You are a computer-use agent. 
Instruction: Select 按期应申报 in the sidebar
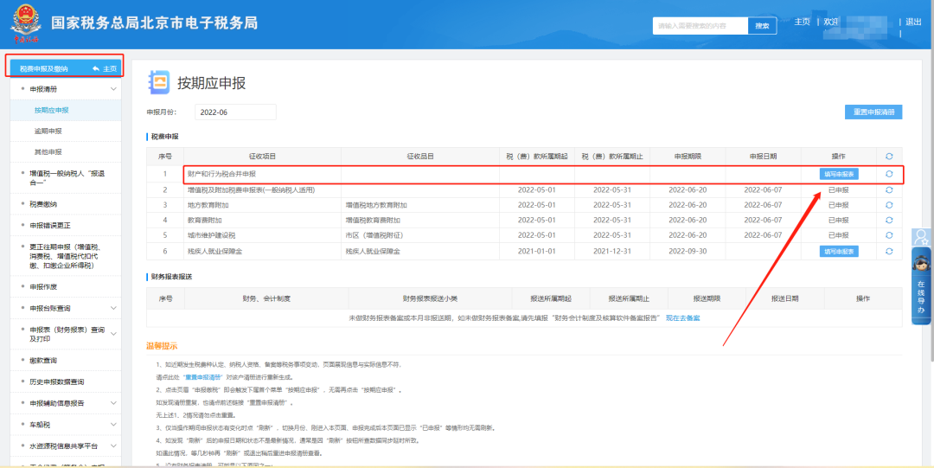click(51, 110)
